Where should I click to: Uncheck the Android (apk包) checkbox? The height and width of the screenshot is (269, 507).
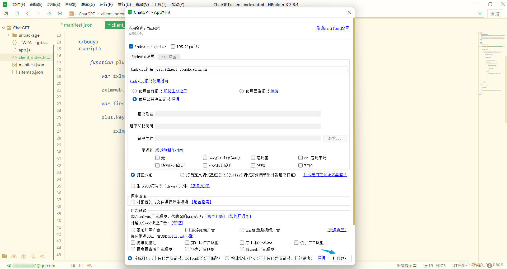131,46
